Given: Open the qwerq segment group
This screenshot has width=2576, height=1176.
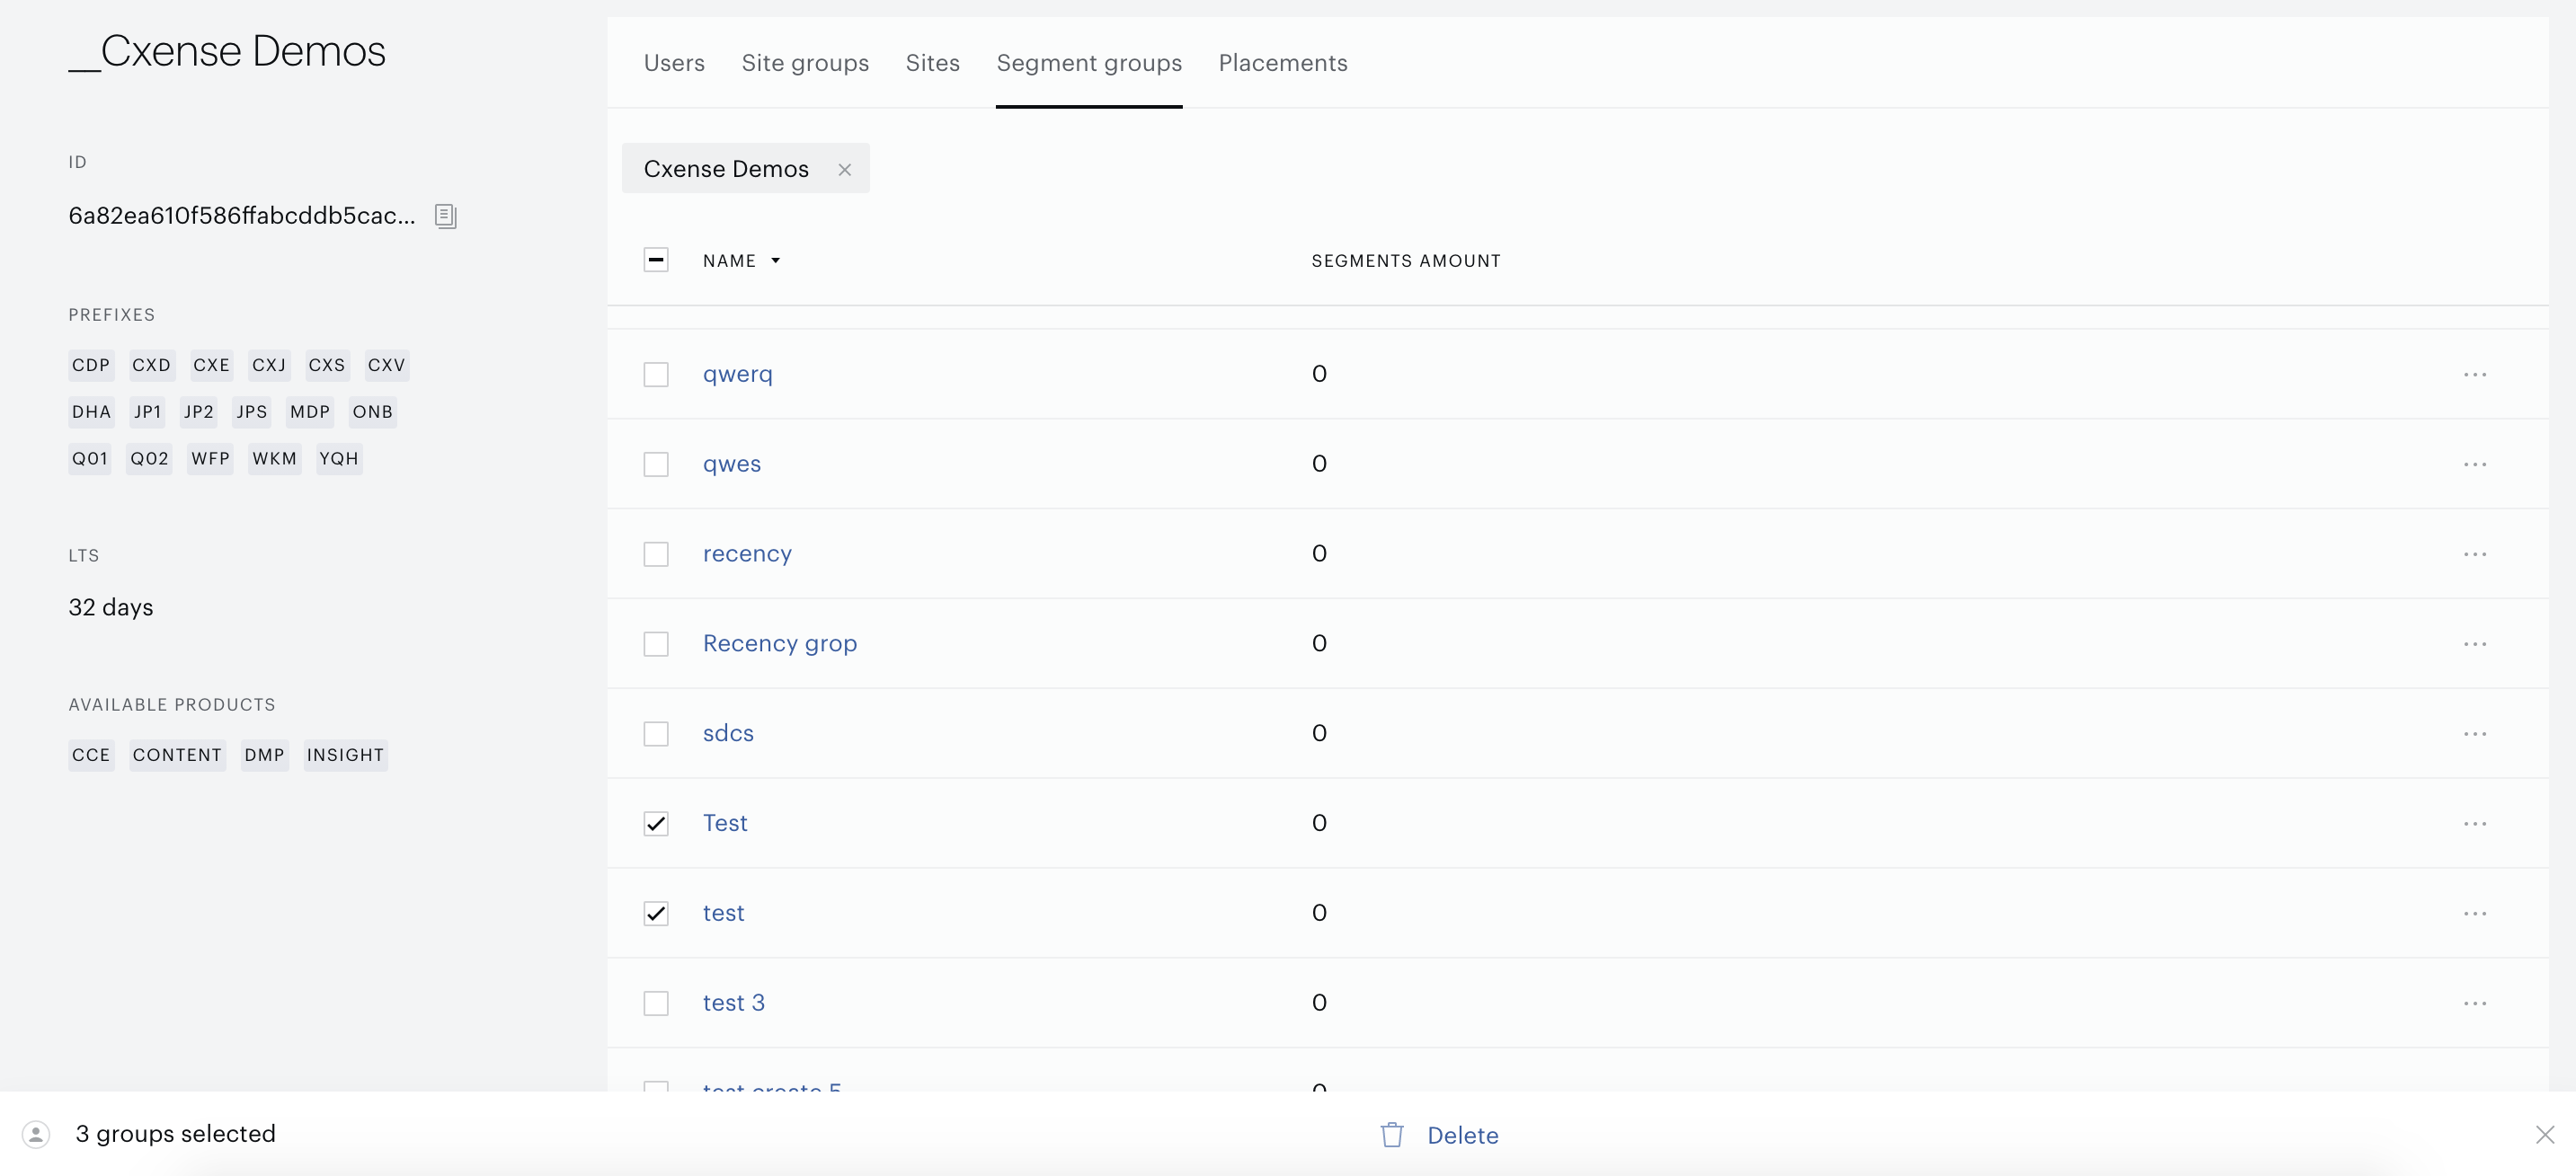Looking at the screenshot, I should (x=738, y=375).
